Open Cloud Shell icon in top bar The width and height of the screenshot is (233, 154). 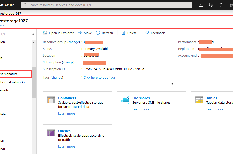201,5
